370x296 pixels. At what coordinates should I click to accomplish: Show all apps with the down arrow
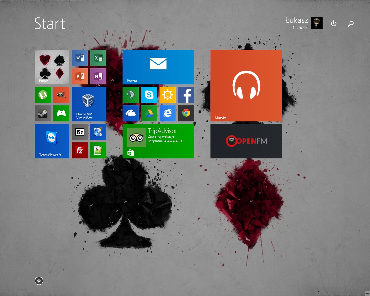click(39, 281)
